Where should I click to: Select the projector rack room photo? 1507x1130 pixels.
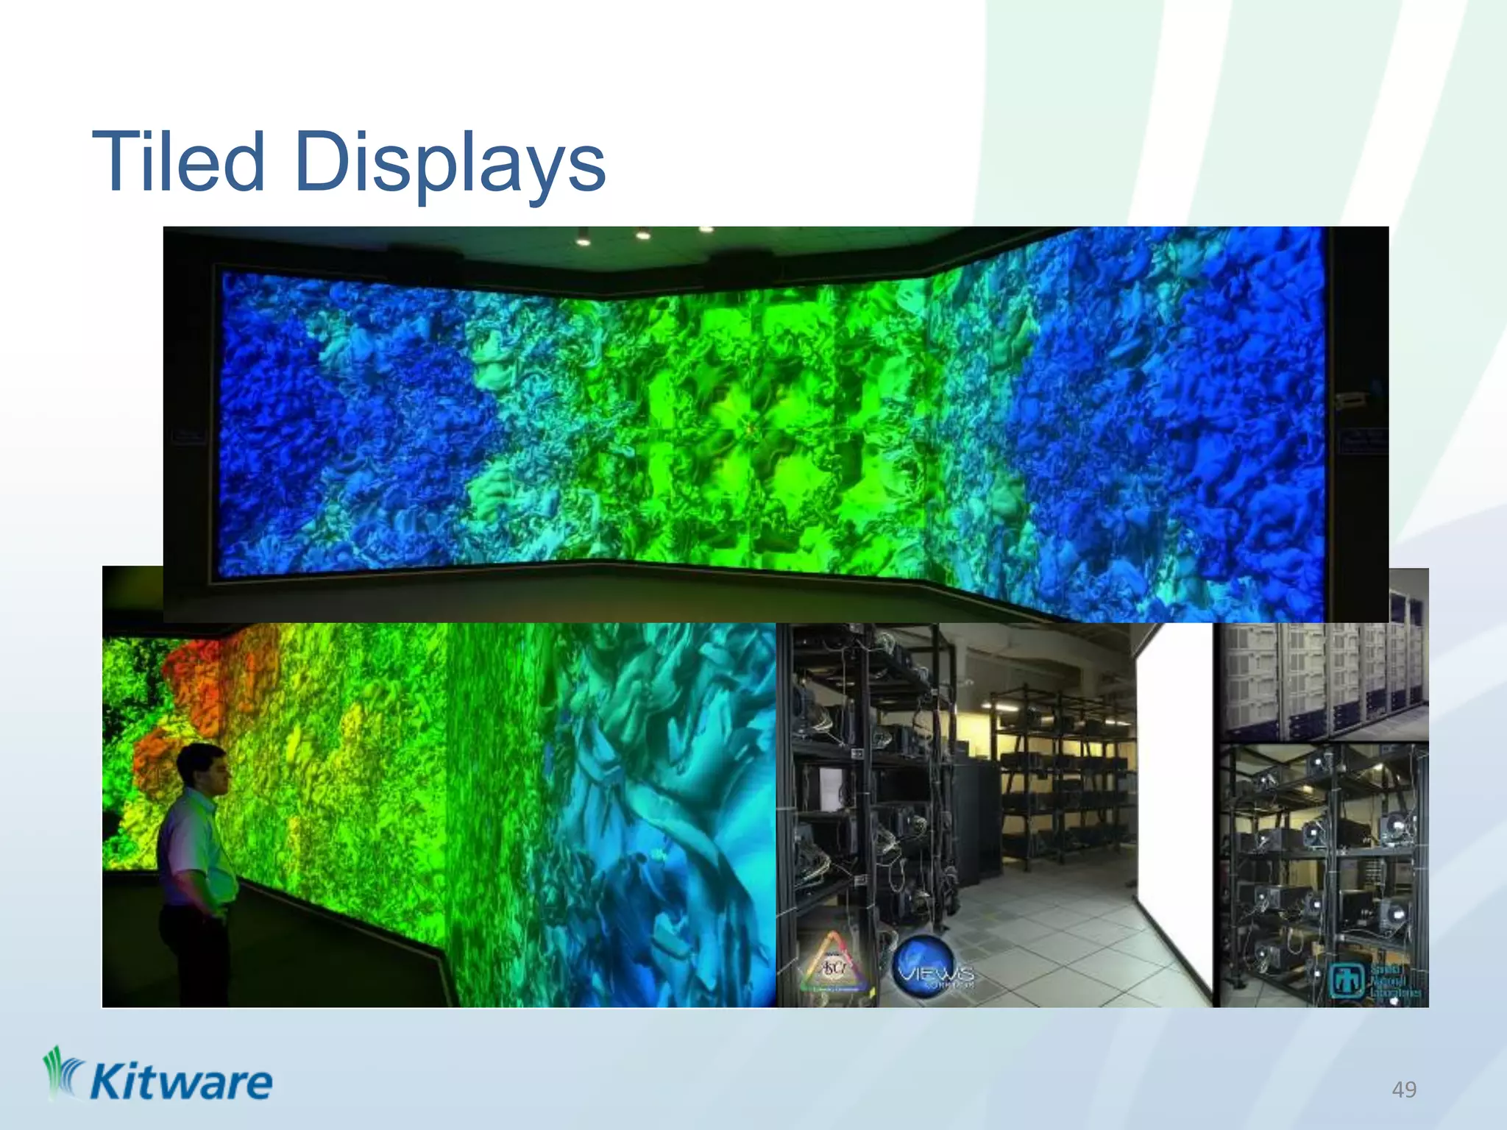995,815
